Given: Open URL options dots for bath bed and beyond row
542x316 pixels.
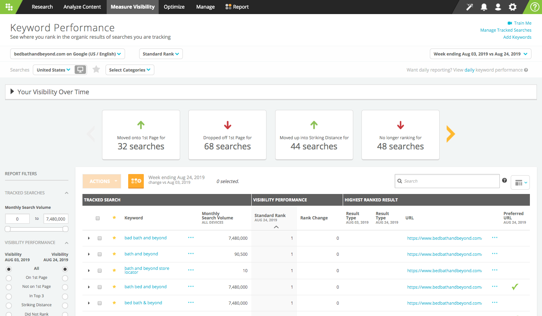Looking at the screenshot, I should point(495,286).
